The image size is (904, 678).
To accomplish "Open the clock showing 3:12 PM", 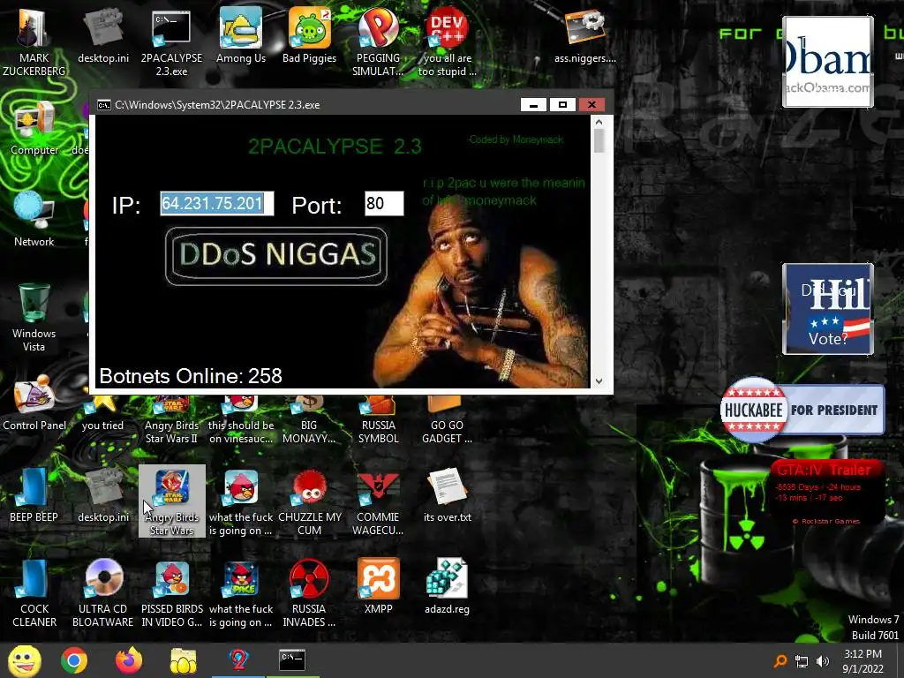I will click(863, 661).
